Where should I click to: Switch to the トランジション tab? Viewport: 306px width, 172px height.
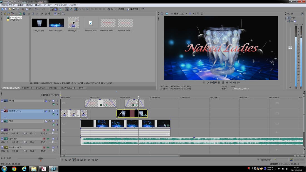(x=41, y=88)
